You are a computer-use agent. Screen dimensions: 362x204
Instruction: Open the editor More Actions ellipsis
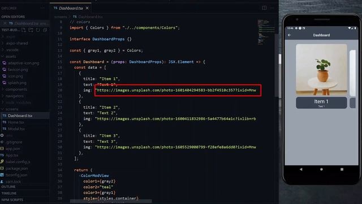(x=272, y=8)
